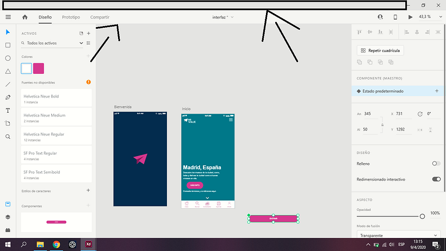Screen dimensions: 446x251
Task: Select the MÁS INFO button in Inicio artboard
Action: tap(195, 185)
